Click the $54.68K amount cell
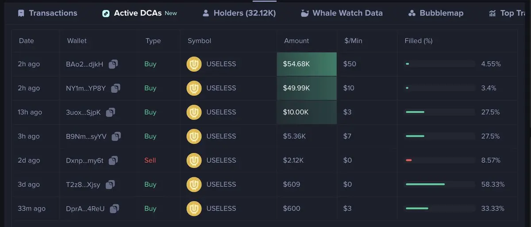Screen dimensions: 531x227 point(307,64)
